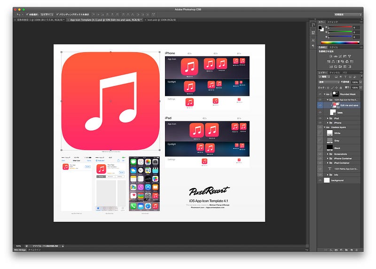Expand the iPhone layer group
The height and width of the screenshot is (269, 376).
tap(328, 123)
